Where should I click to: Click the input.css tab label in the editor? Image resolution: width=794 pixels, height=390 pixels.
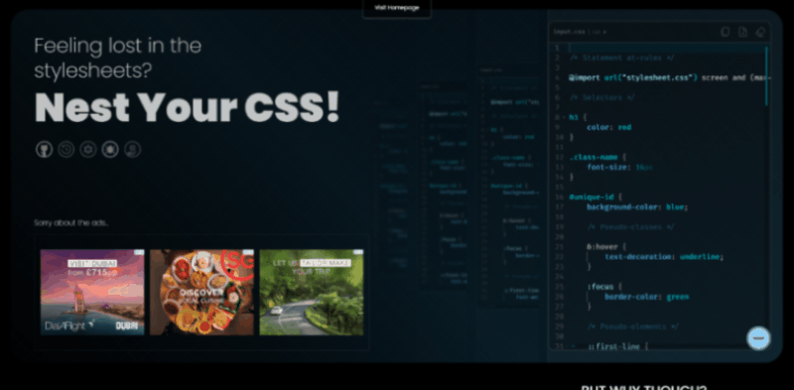point(569,32)
